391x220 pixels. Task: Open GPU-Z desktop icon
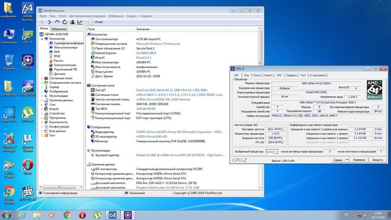tap(28, 36)
